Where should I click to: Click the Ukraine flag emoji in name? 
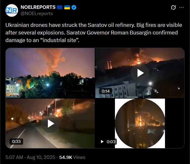tap(67, 7)
